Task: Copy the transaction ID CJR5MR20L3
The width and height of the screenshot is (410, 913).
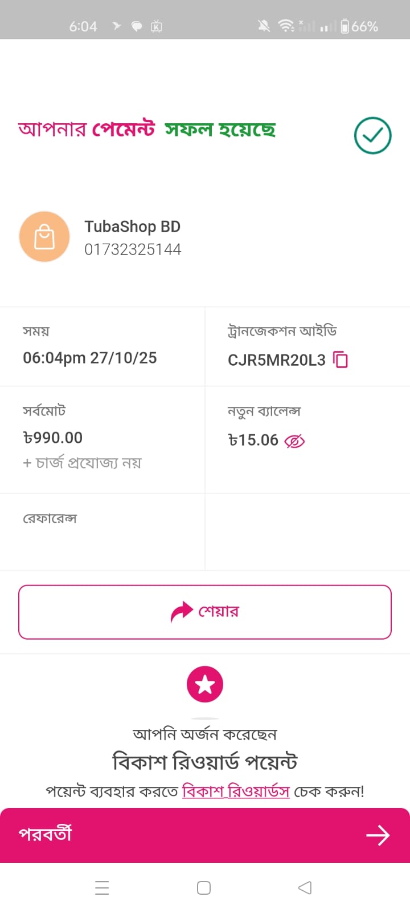Action: pyautogui.click(x=341, y=359)
